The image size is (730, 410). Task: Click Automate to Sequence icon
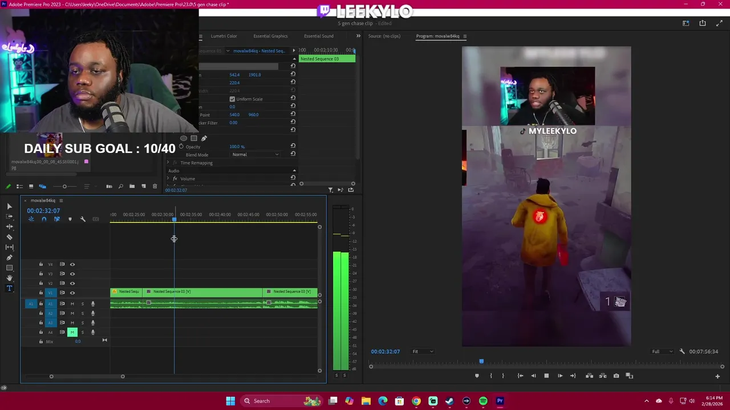109,186
